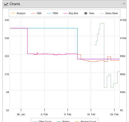
Task: Collapse the Charts panel with the chevron
Action: (x=124, y=4)
